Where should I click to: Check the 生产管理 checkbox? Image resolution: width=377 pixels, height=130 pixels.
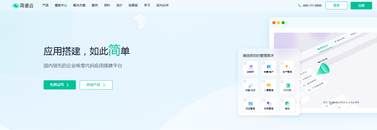coord(282,63)
